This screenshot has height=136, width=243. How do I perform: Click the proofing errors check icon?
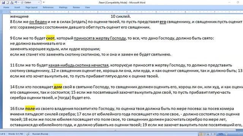coord(28,134)
